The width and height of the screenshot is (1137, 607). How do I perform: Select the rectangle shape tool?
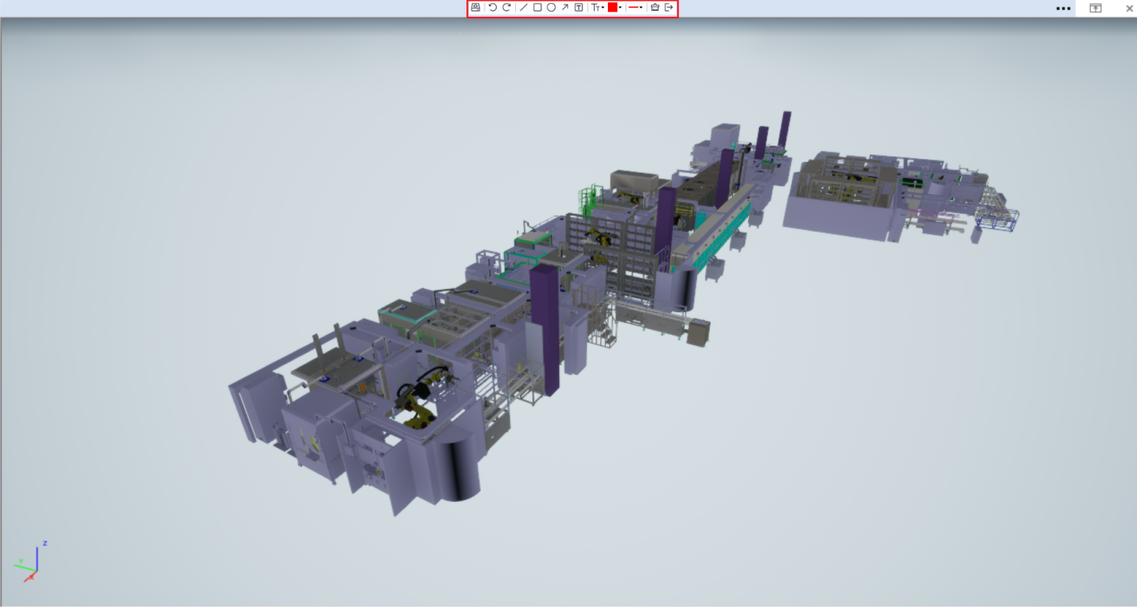[537, 8]
